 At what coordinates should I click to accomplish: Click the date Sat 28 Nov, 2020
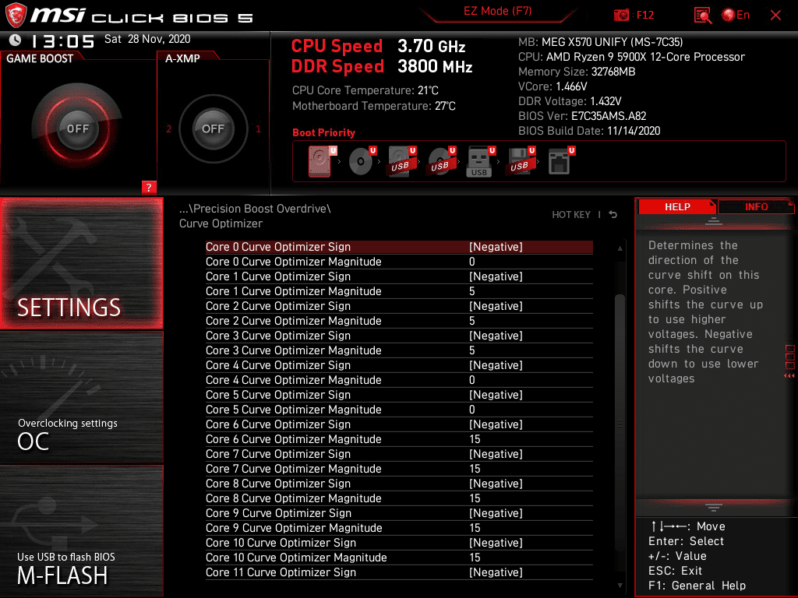pos(147,39)
